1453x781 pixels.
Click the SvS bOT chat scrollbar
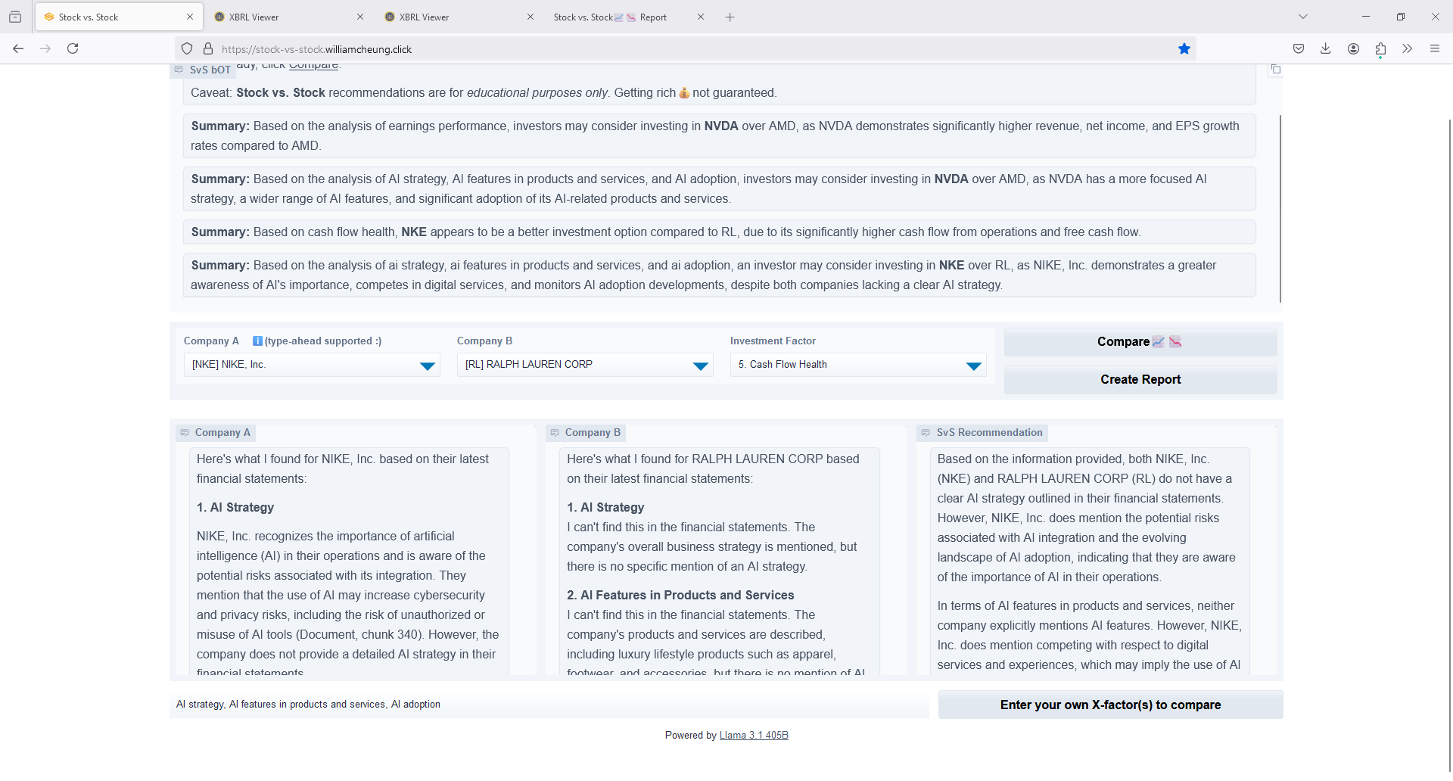point(1280,208)
